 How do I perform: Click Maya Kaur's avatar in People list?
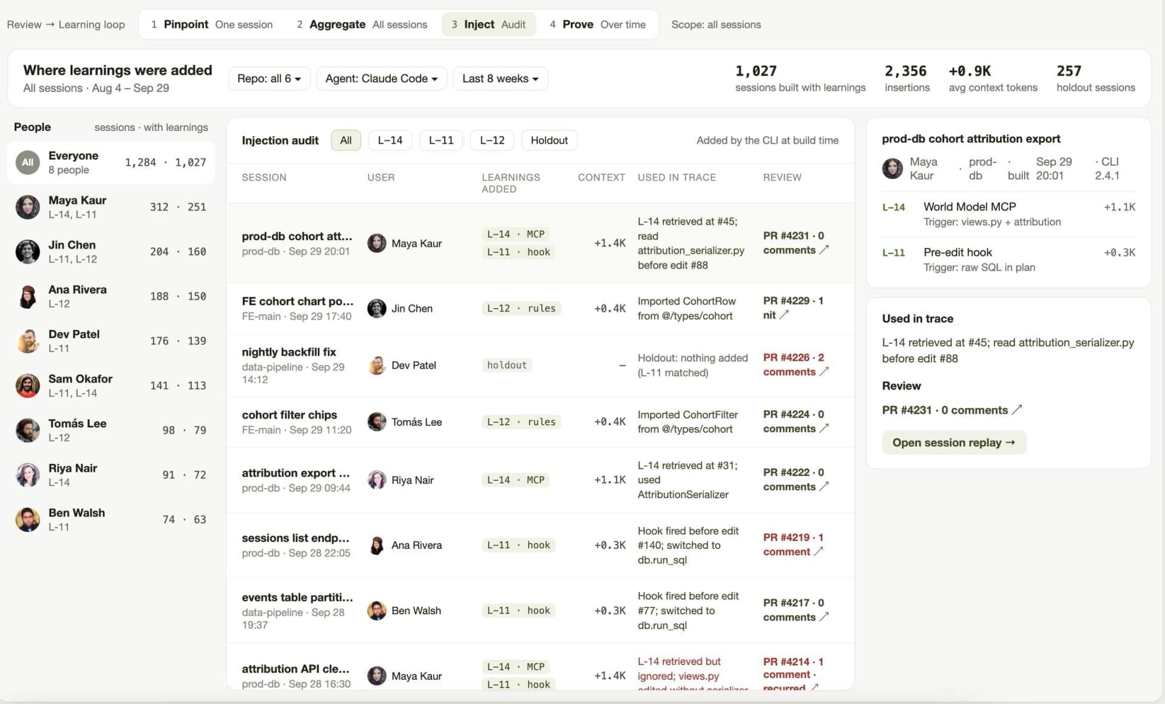click(x=27, y=207)
